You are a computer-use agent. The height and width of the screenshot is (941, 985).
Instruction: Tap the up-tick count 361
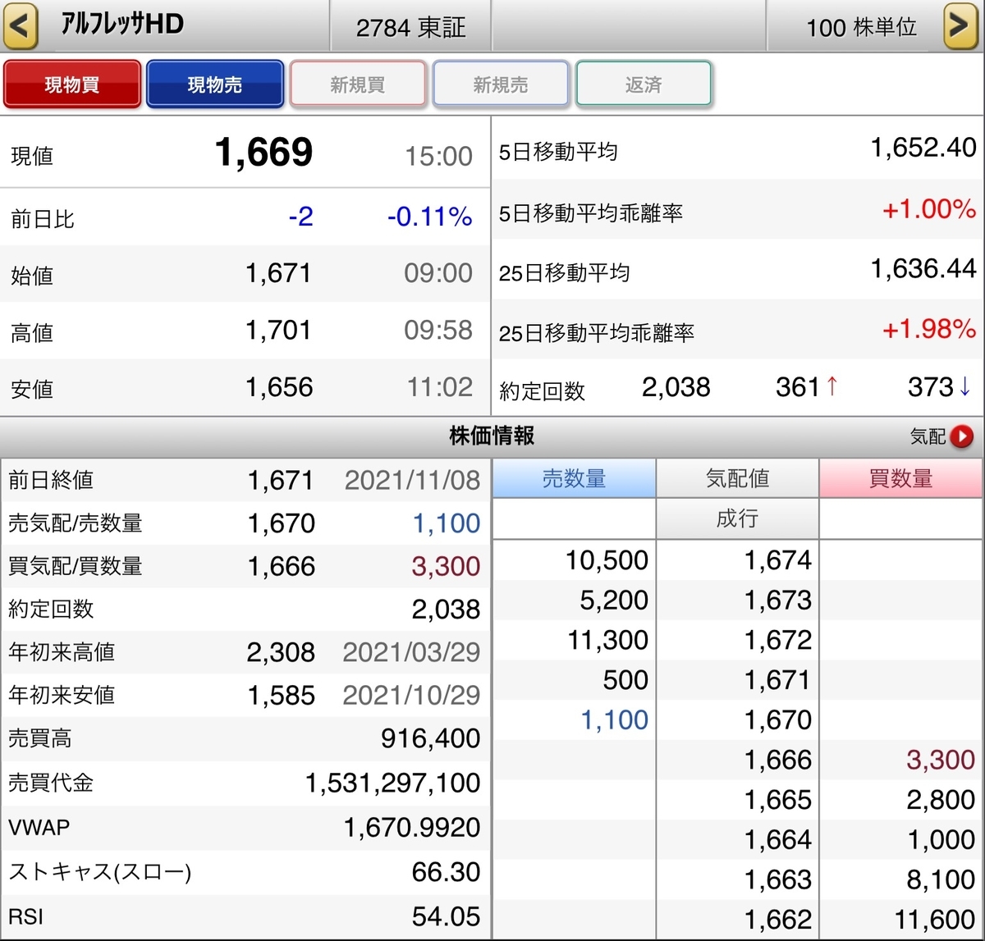(798, 387)
